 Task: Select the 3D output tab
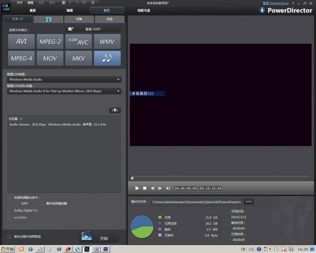48,19
